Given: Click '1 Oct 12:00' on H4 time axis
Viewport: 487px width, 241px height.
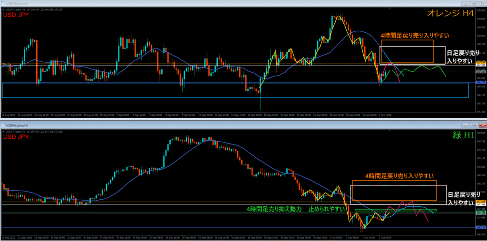Looking at the screenshot, I should click(x=385, y=115).
